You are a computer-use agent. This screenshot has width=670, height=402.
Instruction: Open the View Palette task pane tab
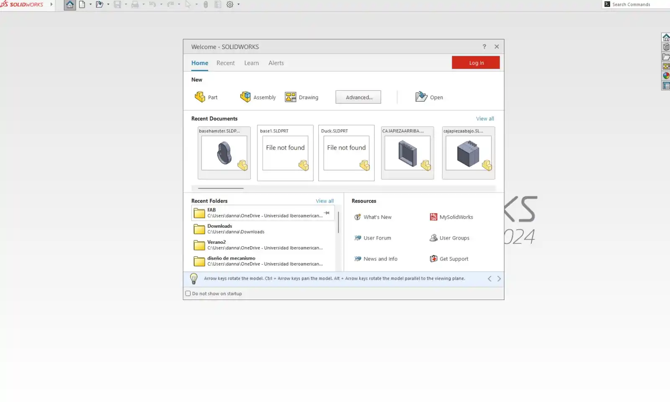click(666, 67)
